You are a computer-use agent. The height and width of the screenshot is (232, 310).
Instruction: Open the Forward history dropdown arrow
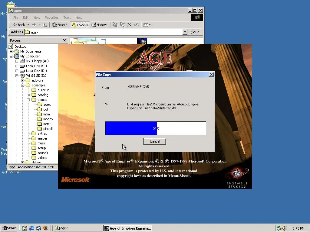click(39, 25)
